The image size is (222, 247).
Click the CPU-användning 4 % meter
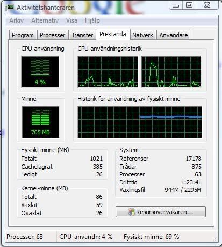tap(40, 72)
